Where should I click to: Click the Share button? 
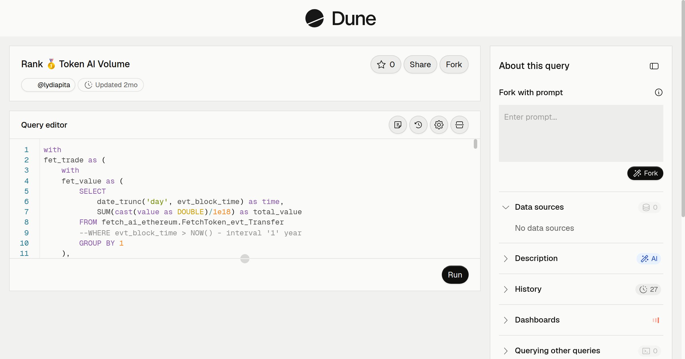tap(420, 64)
